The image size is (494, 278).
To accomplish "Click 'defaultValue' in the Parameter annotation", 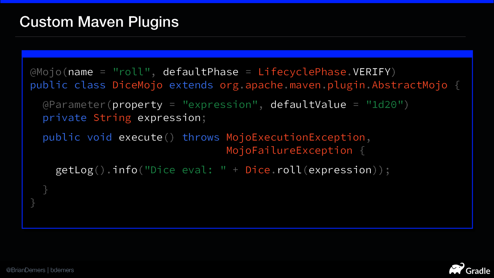I will pos(308,105).
